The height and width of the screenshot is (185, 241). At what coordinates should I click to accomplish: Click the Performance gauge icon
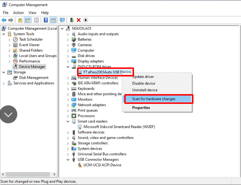point(15,61)
